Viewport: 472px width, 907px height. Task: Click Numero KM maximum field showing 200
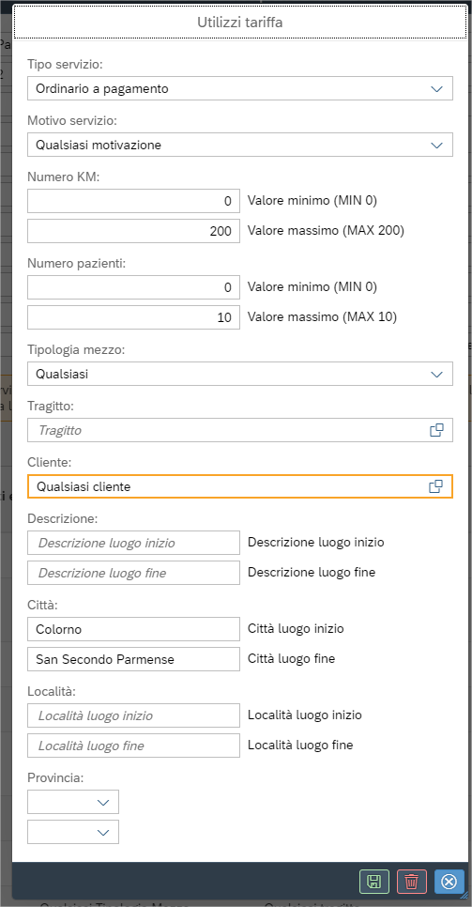(133, 231)
